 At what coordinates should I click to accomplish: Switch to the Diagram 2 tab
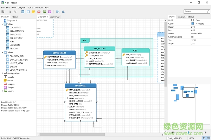coord(55,17)
